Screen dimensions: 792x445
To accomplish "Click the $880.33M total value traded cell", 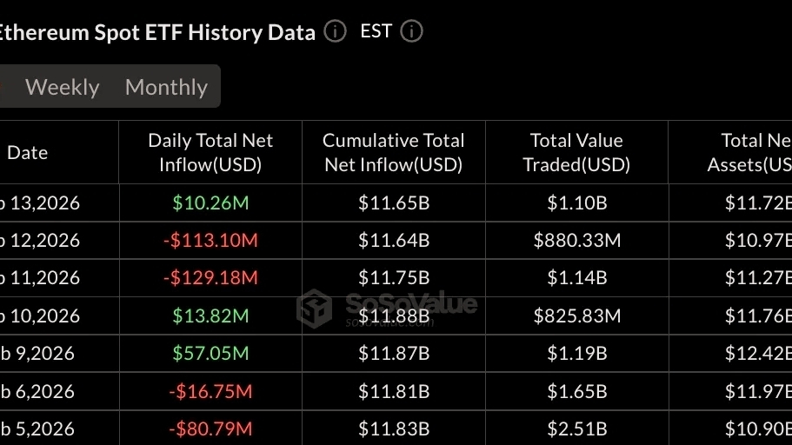I will tap(576, 240).
